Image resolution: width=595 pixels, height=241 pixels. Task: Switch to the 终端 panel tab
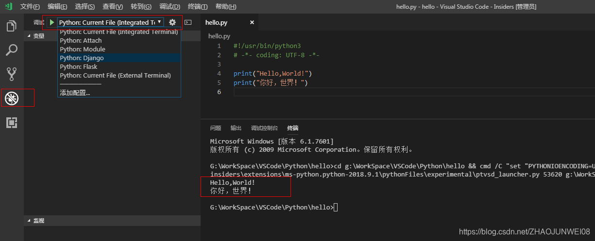[293, 128]
